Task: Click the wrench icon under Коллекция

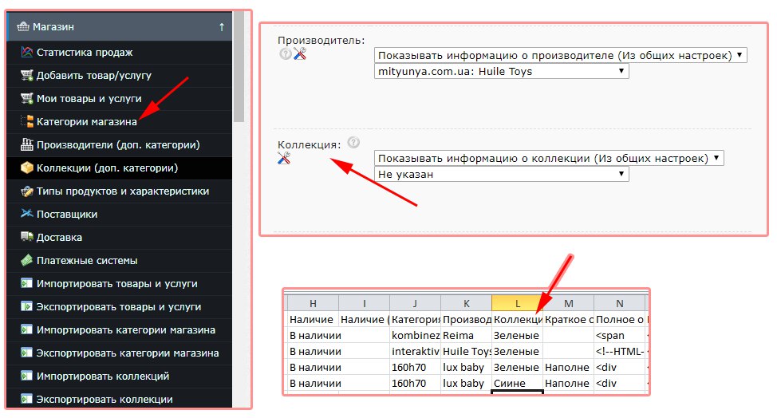Action: 284,159
